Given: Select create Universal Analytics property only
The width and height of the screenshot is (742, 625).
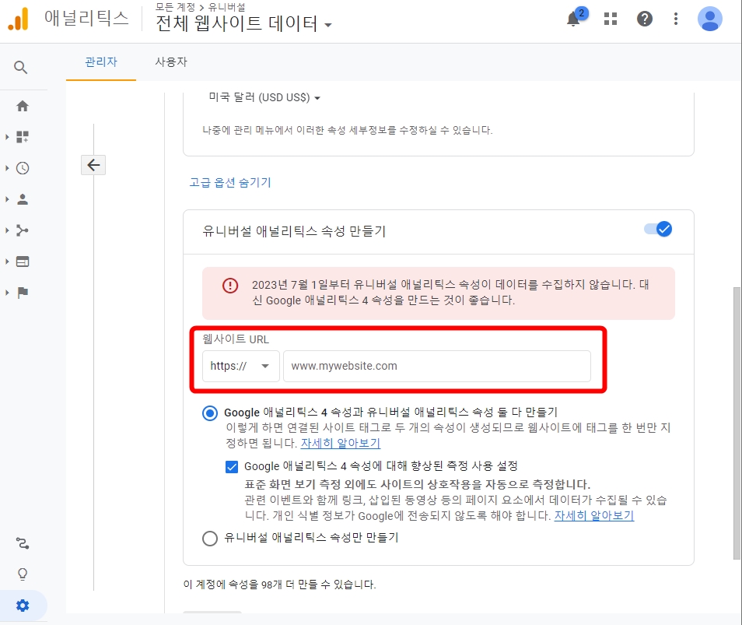Looking at the screenshot, I should click(210, 539).
